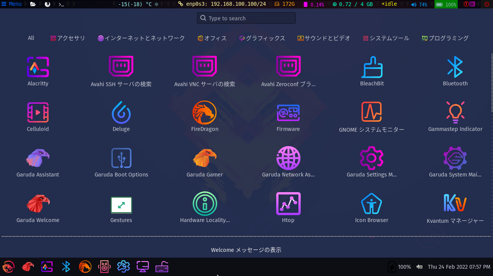Open Bluetooth from the bottom dock

66,266
